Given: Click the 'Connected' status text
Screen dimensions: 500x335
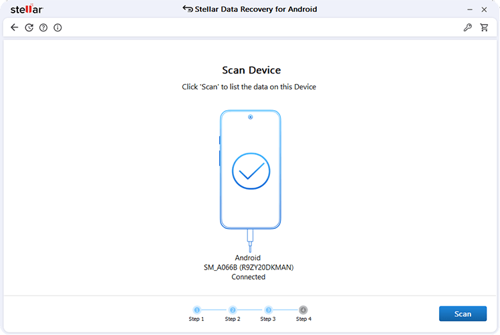Looking at the screenshot, I should (249, 277).
